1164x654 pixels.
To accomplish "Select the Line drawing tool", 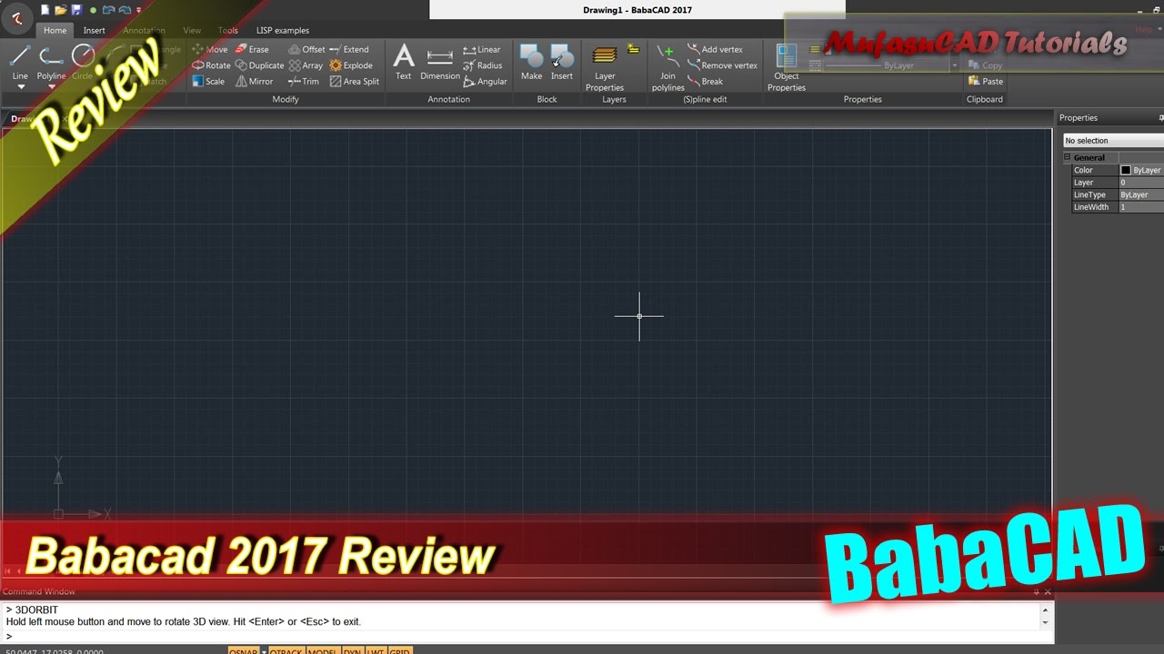I will pyautogui.click(x=20, y=62).
